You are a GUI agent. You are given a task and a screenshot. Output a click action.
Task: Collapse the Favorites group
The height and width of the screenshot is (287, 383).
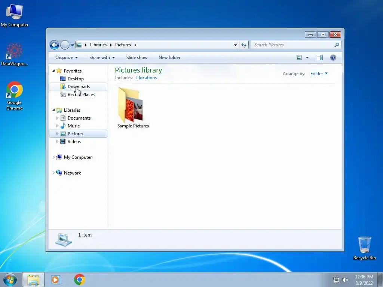(x=53, y=71)
